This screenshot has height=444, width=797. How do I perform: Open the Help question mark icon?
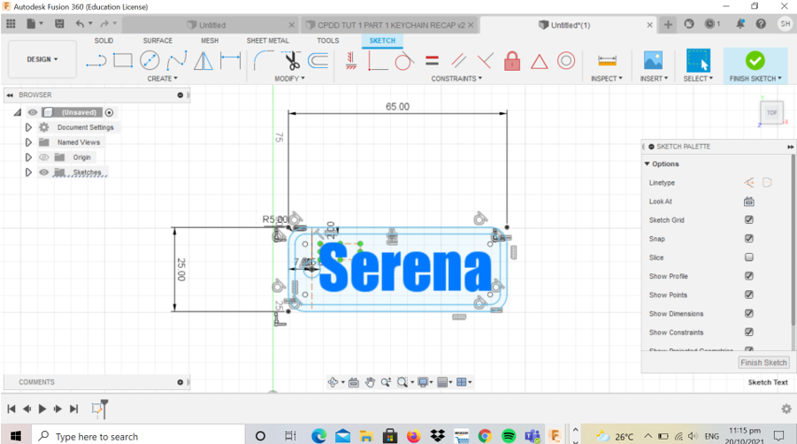(x=761, y=24)
